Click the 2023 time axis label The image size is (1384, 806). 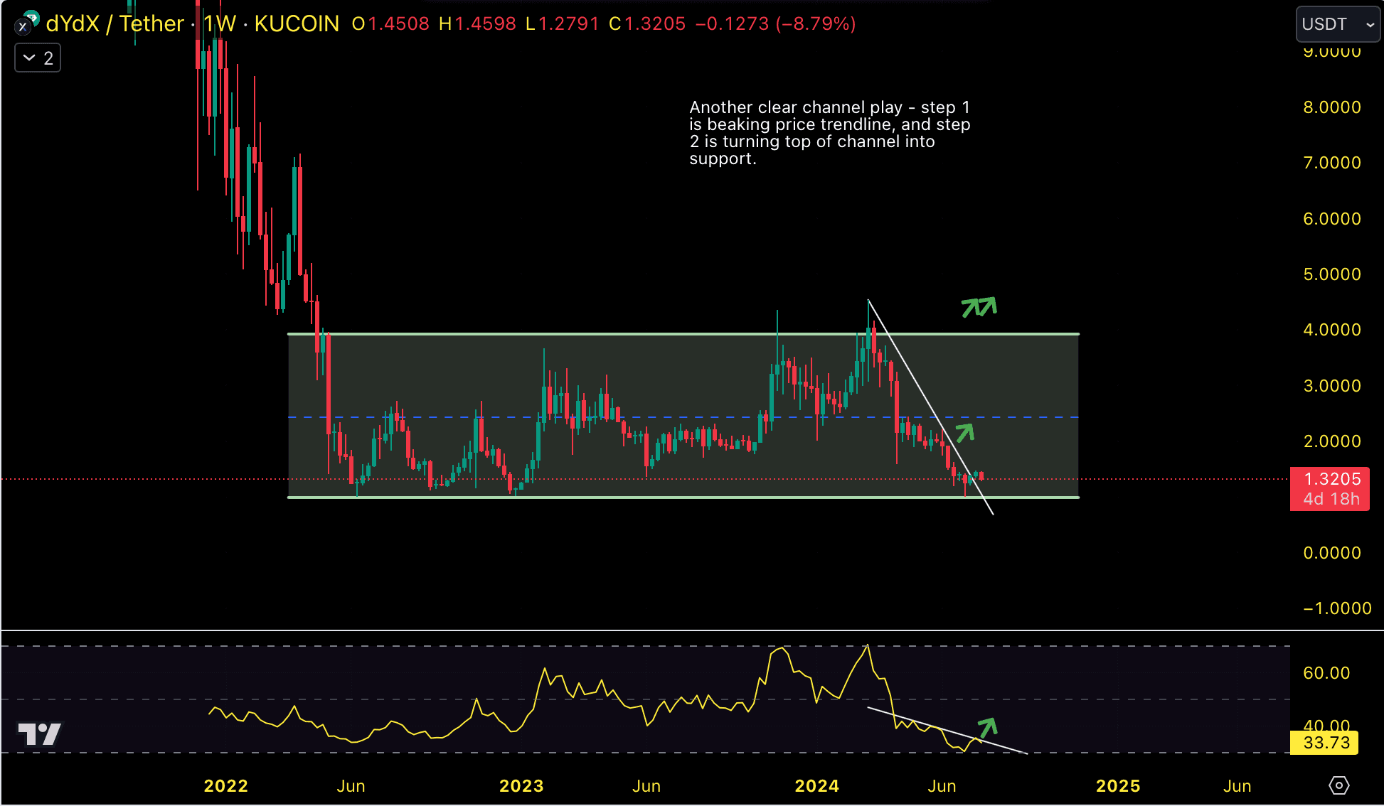tap(521, 786)
